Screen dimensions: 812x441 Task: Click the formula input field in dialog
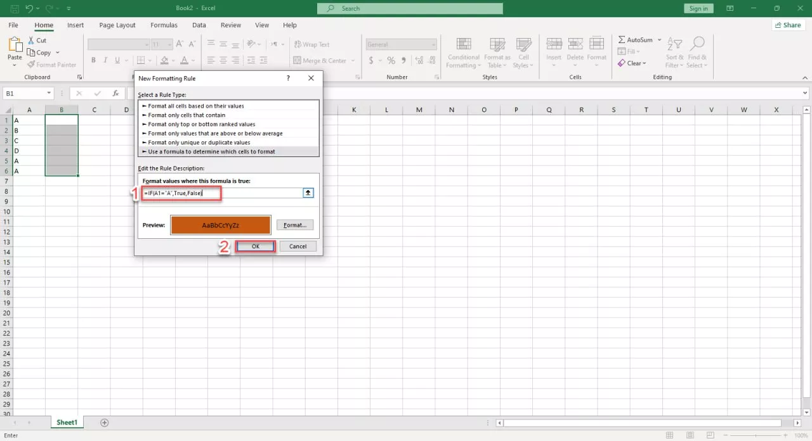[222, 193]
